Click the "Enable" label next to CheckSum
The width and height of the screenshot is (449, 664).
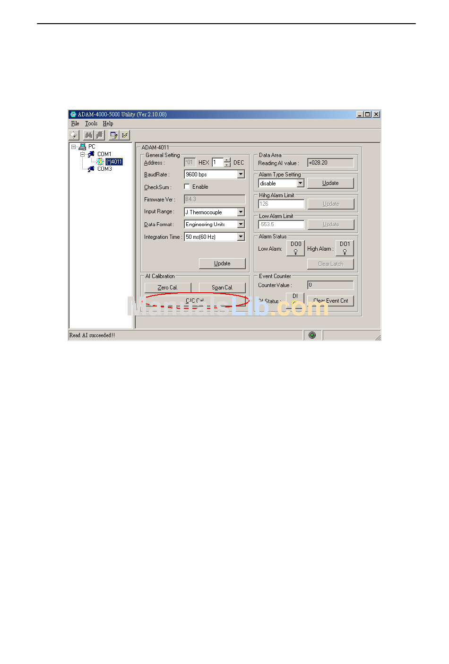point(200,187)
